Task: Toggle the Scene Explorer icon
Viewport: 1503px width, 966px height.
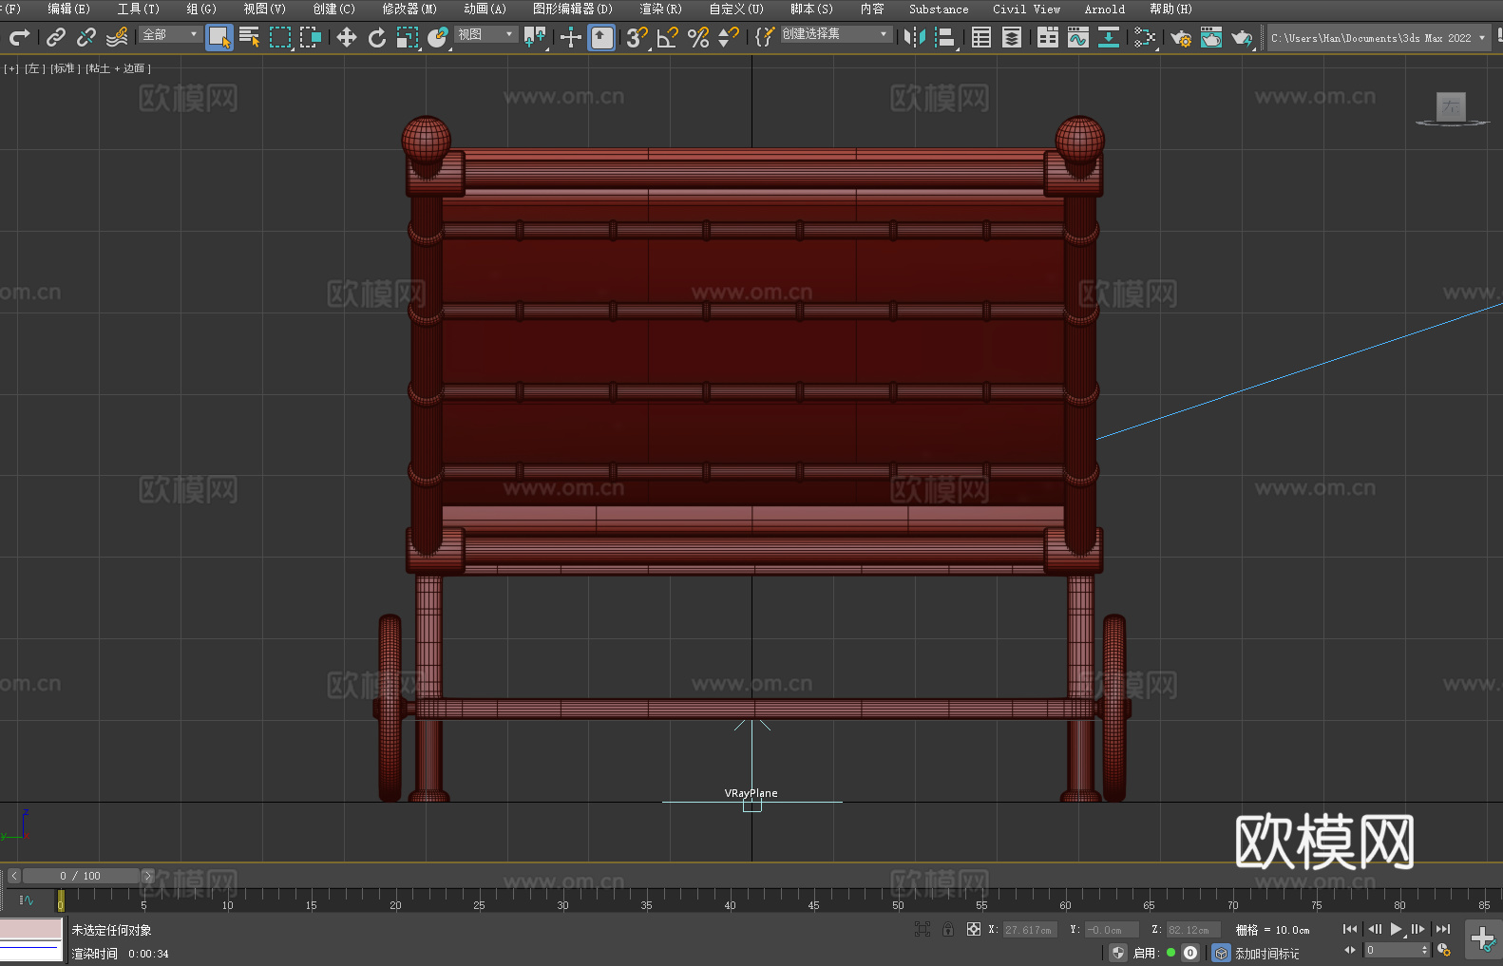Action: point(981,37)
